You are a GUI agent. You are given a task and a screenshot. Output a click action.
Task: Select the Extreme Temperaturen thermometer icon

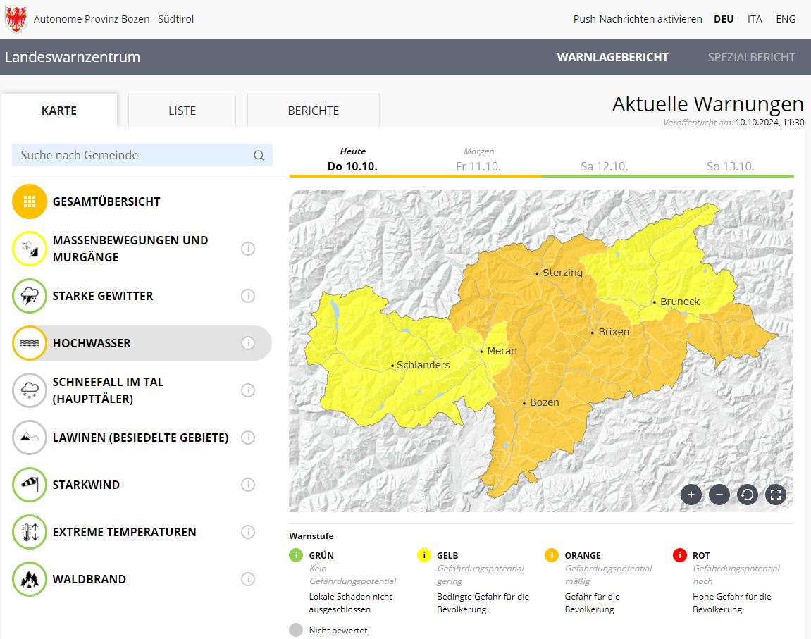pos(30,532)
